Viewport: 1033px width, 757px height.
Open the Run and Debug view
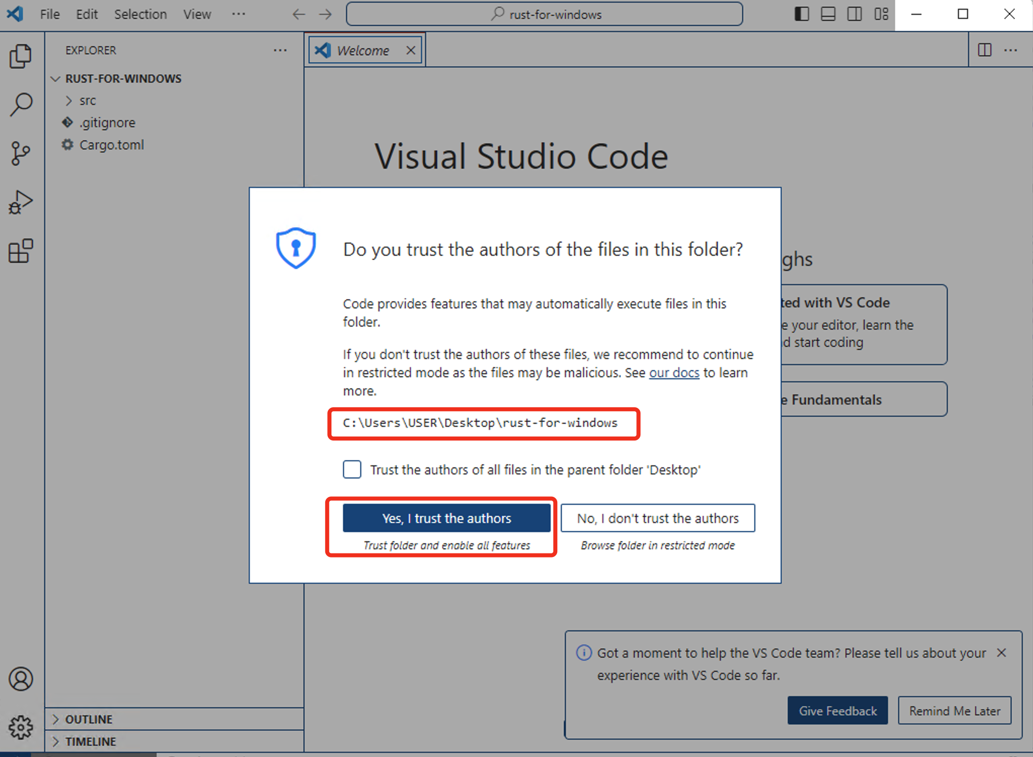[21, 202]
